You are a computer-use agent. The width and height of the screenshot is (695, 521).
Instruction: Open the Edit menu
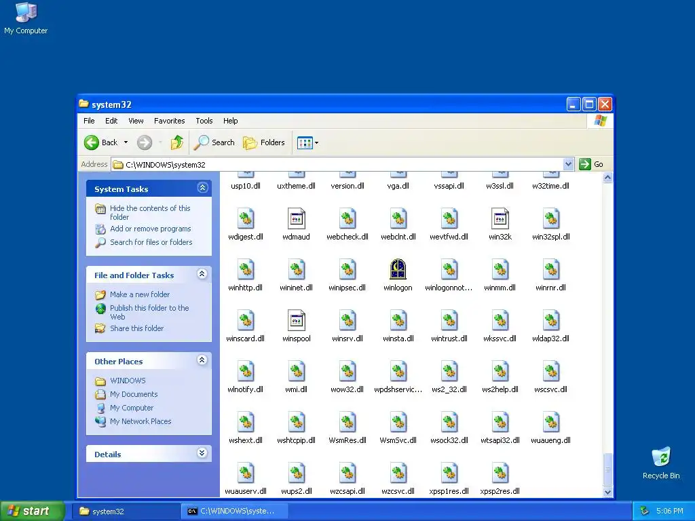click(111, 121)
